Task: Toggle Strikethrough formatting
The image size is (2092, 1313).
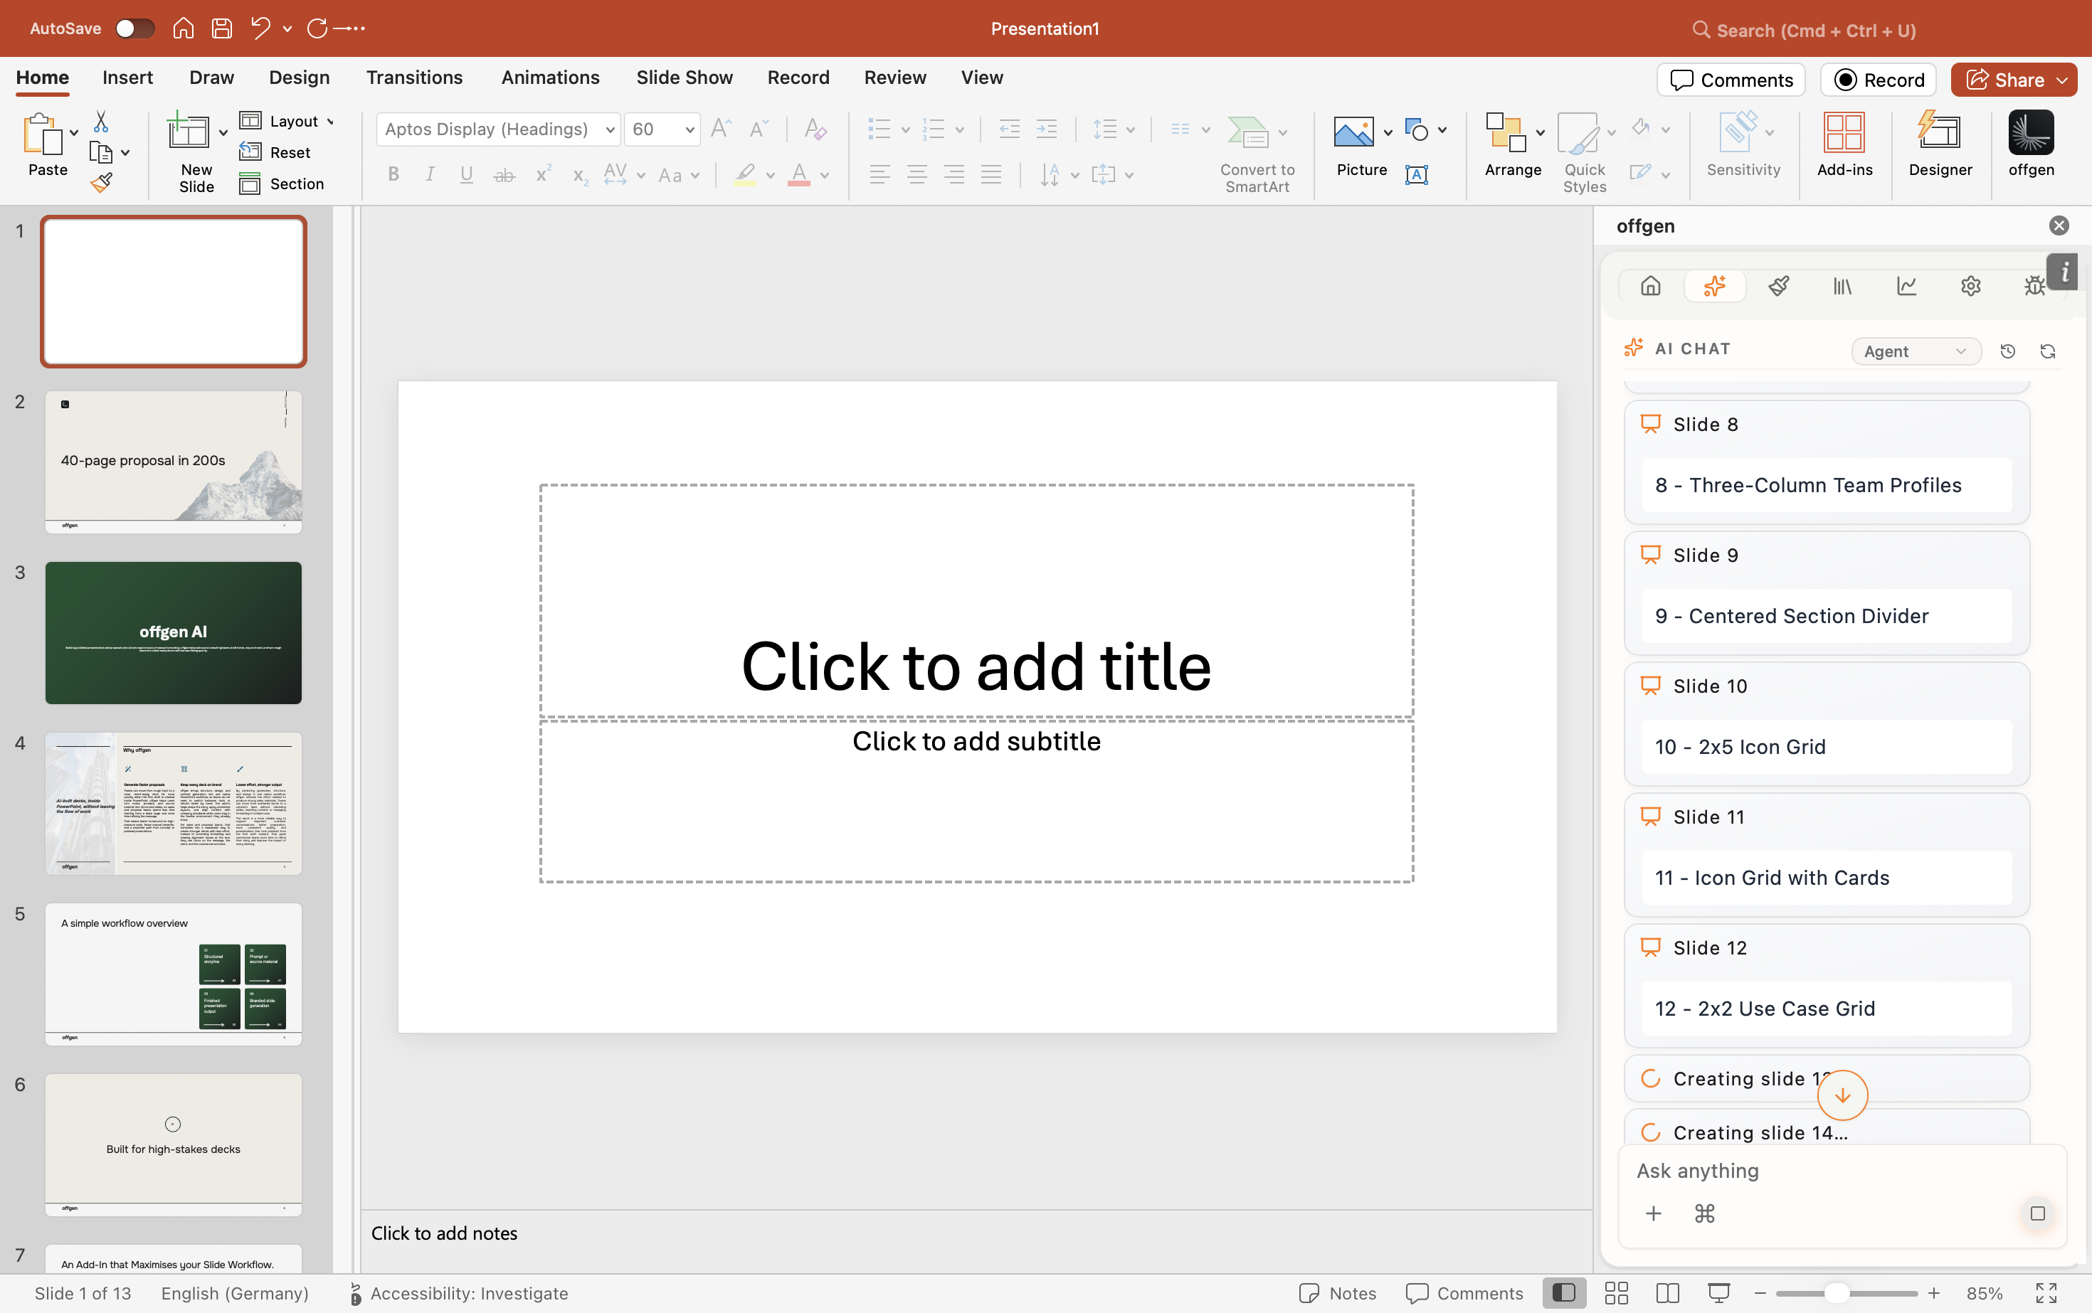Action: 504,174
